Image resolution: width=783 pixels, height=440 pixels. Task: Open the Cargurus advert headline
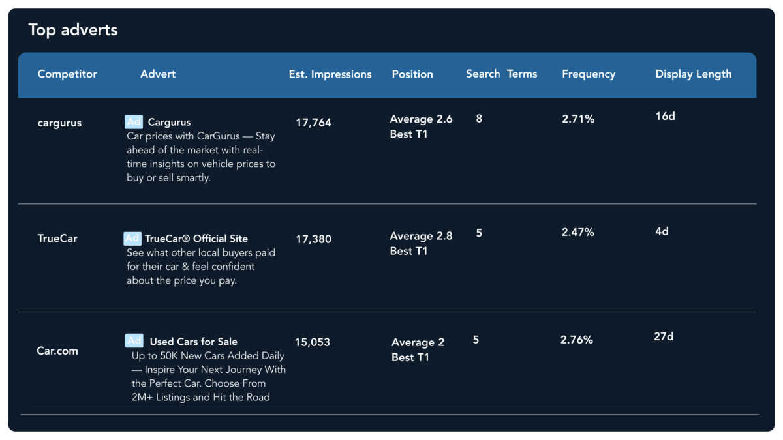(x=169, y=122)
